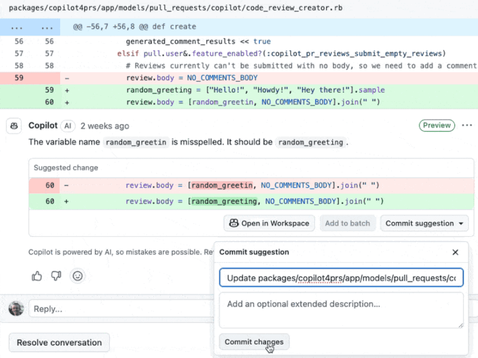This screenshot has height=358, width=478.
Task: Click line 56 generated_comment_results code
Action: [x=198, y=42]
